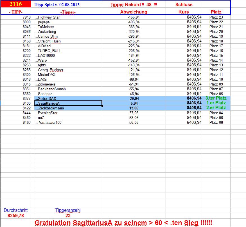Select the '...Warp' name cell
Image resolution: width=246 pixels, height=227 pixels.
tap(68, 60)
